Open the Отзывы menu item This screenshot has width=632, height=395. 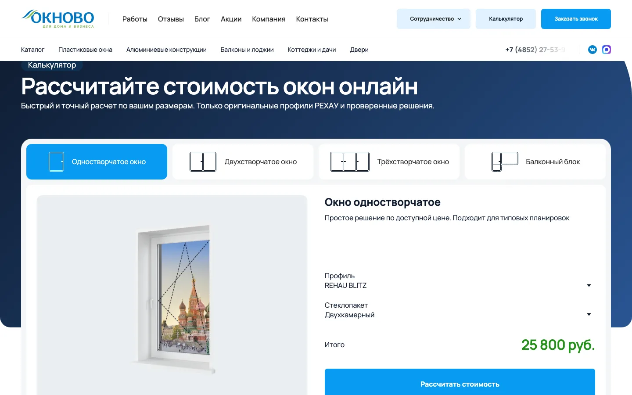171,19
